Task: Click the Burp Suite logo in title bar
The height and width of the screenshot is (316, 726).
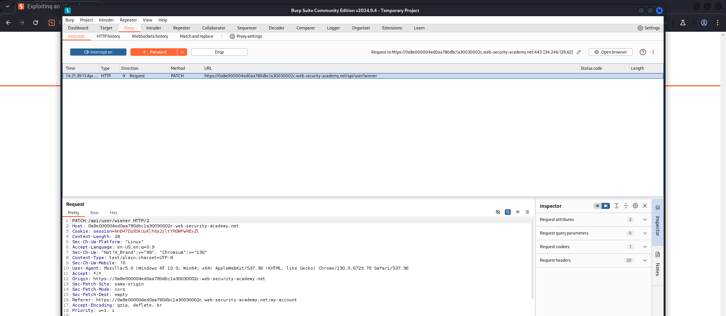Action: click(x=68, y=11)
